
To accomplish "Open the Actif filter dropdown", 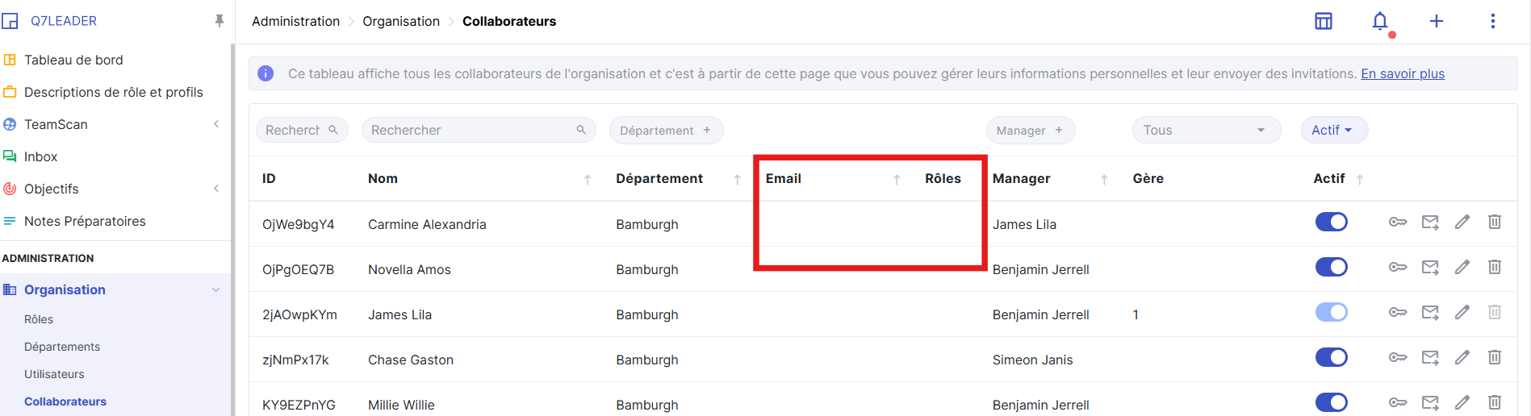I will pyautogui.click(x=1333, y=130).
